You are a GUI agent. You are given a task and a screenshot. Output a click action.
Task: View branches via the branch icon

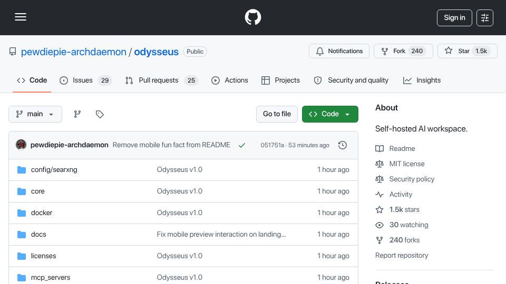(77, 114)
